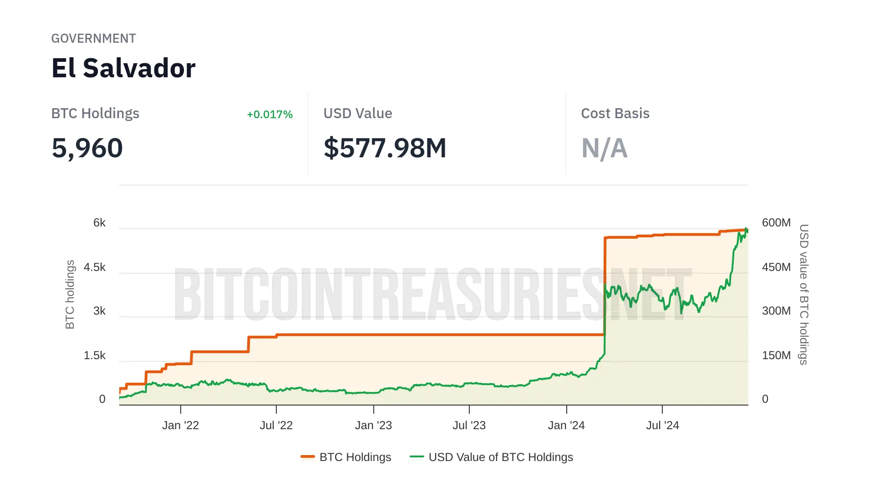Select the $577.98M USD value figure
This screenshot has width=874, height=491.
tap(385, 148)
